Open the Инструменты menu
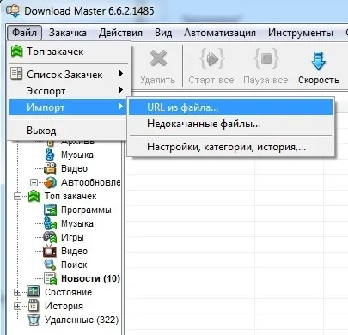Screen dimensions: 348x335 click(x=301, y=33)
